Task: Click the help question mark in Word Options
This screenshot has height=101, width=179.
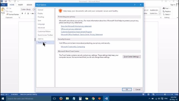Action: click(135, 5)
